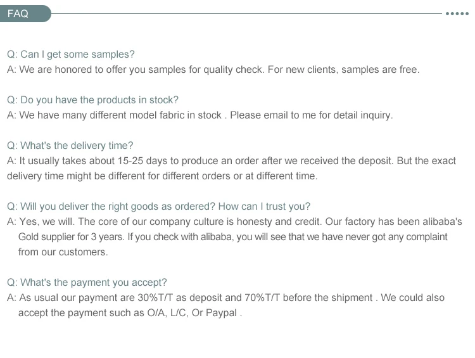Click the word "Paypal" in the payment answer
The width and height of the screenshot is (475, 358).
click(221, 313)
